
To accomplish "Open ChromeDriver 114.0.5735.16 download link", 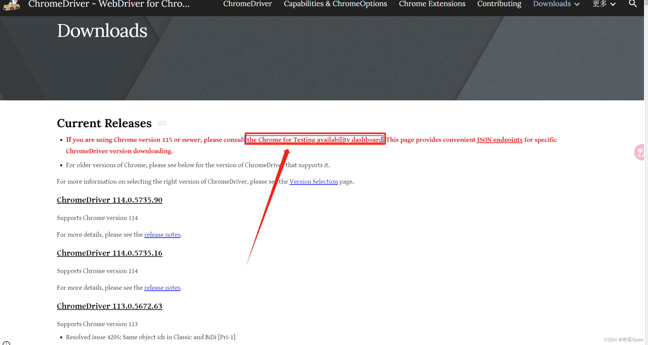I will pos(109,253).
